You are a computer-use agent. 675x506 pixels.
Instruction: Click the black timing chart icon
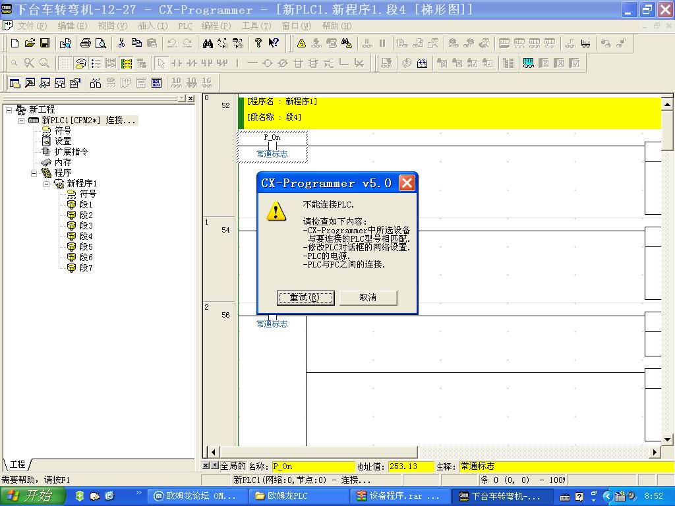(585, 43)
